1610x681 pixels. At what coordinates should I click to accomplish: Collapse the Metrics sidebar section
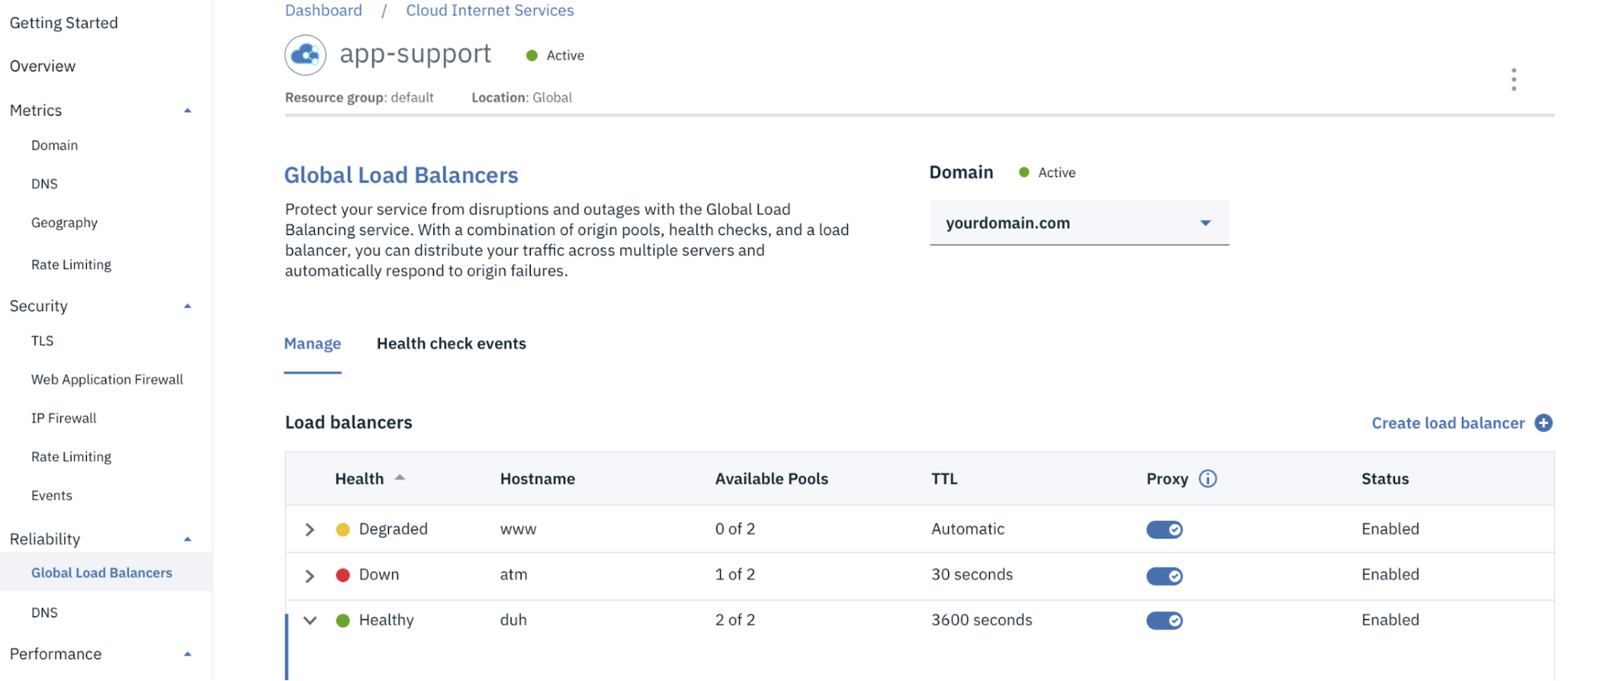[188, 111]
